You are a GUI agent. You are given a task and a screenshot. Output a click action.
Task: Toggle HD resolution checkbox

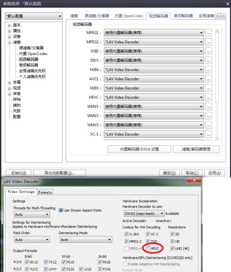pyautogui.click(x=172, y=241)
